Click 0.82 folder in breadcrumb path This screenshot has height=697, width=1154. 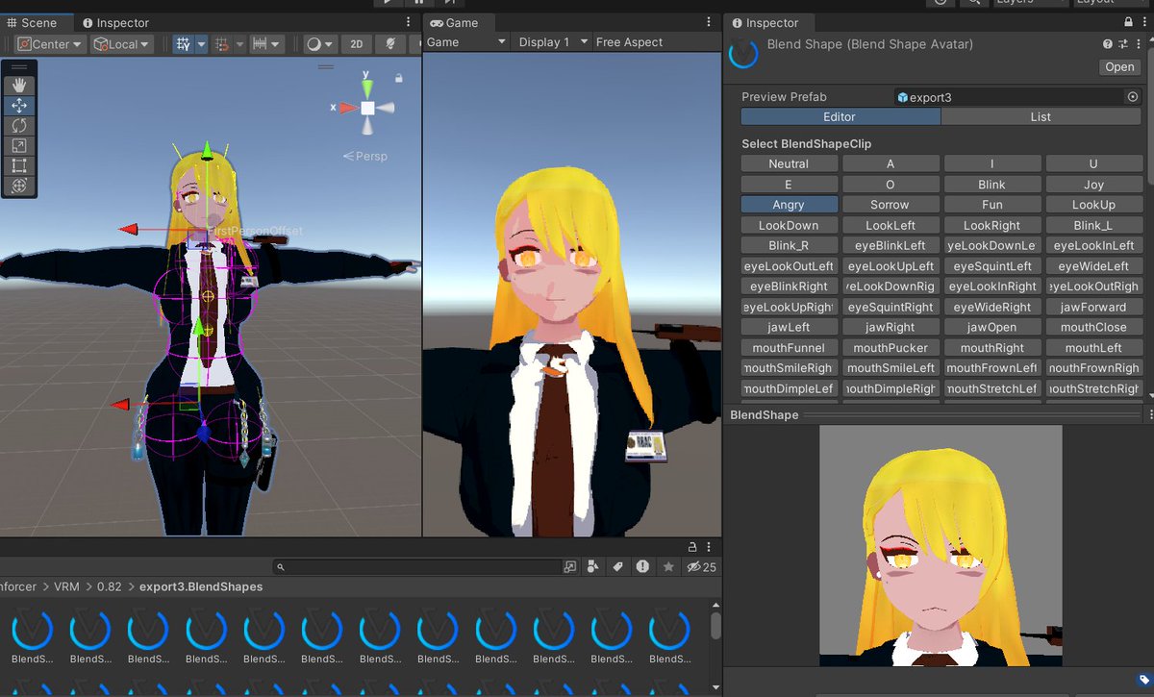110,586
